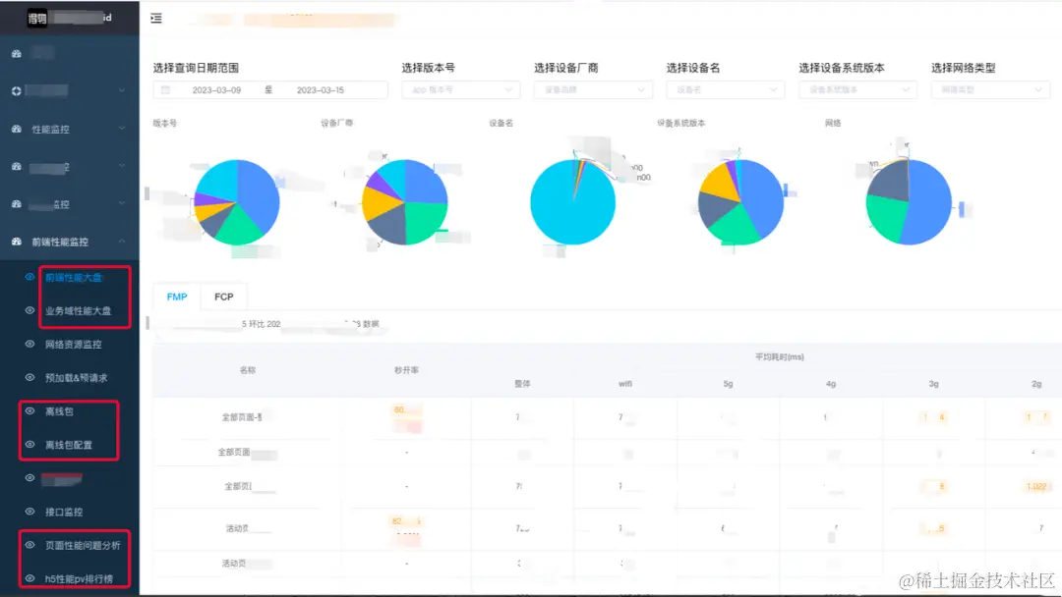The width and height of the screenshot is (1062, 597).
Task: Click the eye icon beside 离线包
Action: click(29, 411)
